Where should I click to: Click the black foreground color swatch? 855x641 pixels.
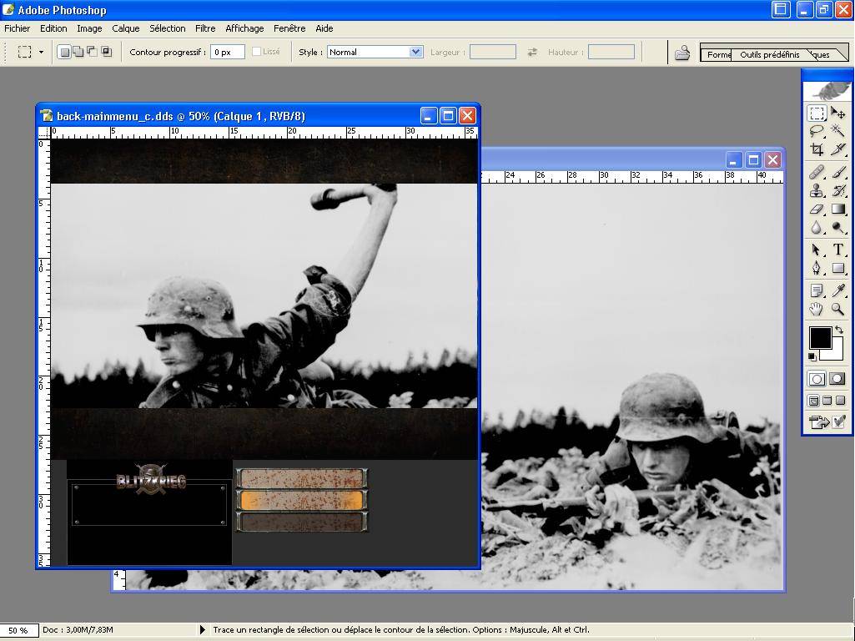(x=819, y=337)
